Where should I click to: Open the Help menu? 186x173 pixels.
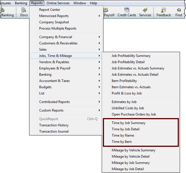[x=93, y=3]
